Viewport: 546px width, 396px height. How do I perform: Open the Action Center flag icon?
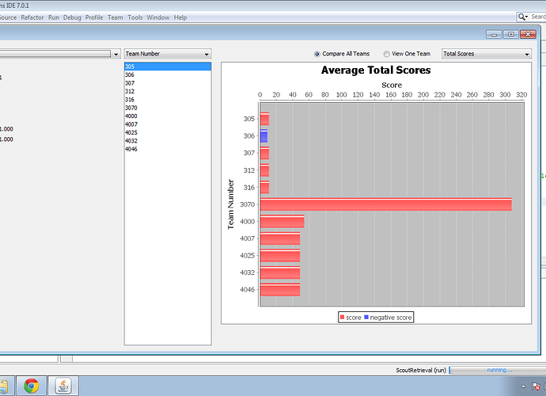click(x=536, y=386)
